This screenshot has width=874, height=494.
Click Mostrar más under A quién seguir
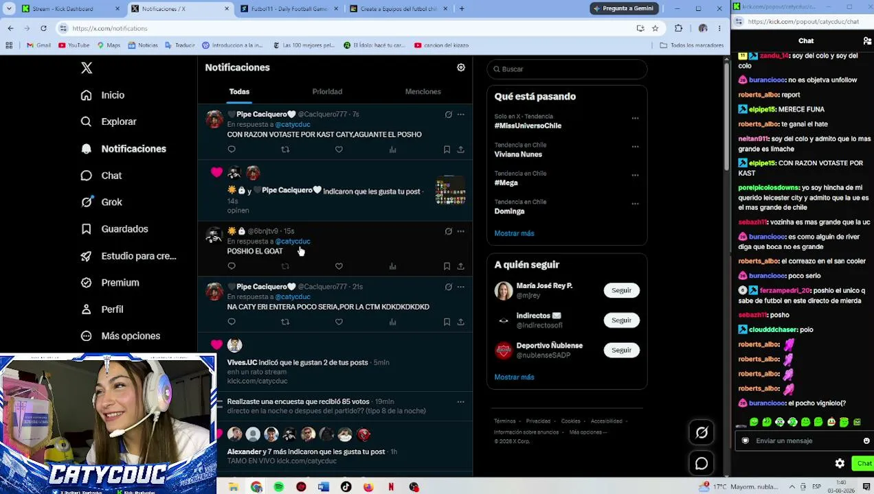[514, 377]
